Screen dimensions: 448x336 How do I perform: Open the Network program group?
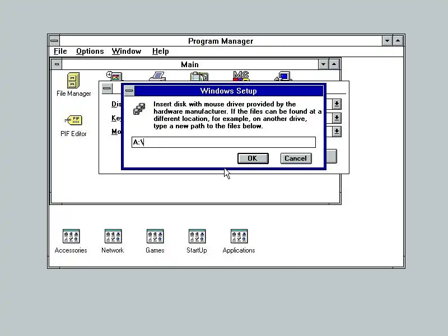113,236
